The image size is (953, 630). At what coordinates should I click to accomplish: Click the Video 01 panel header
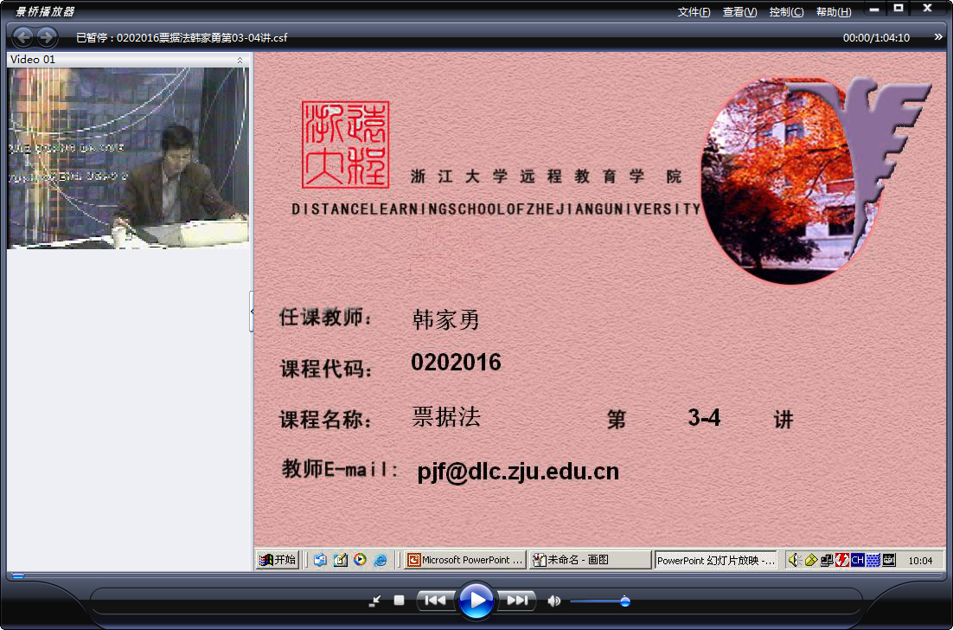coord(128,60)
